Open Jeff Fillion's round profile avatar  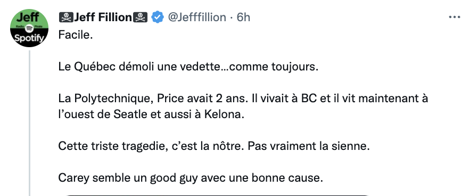click(29, 28)
